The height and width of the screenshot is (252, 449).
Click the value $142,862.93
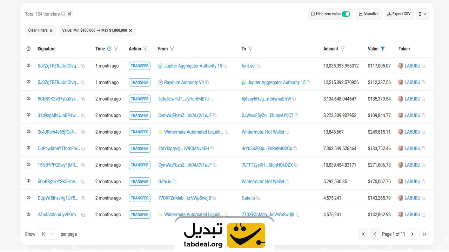click(x=379, y=215)
